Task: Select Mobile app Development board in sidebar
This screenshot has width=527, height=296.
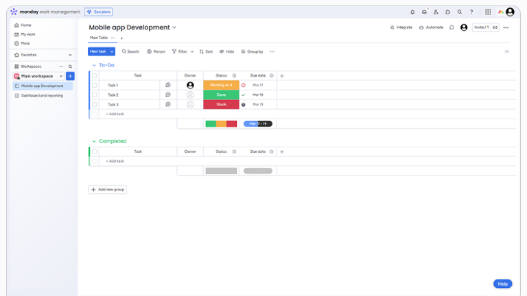Action: click(43, 86)
